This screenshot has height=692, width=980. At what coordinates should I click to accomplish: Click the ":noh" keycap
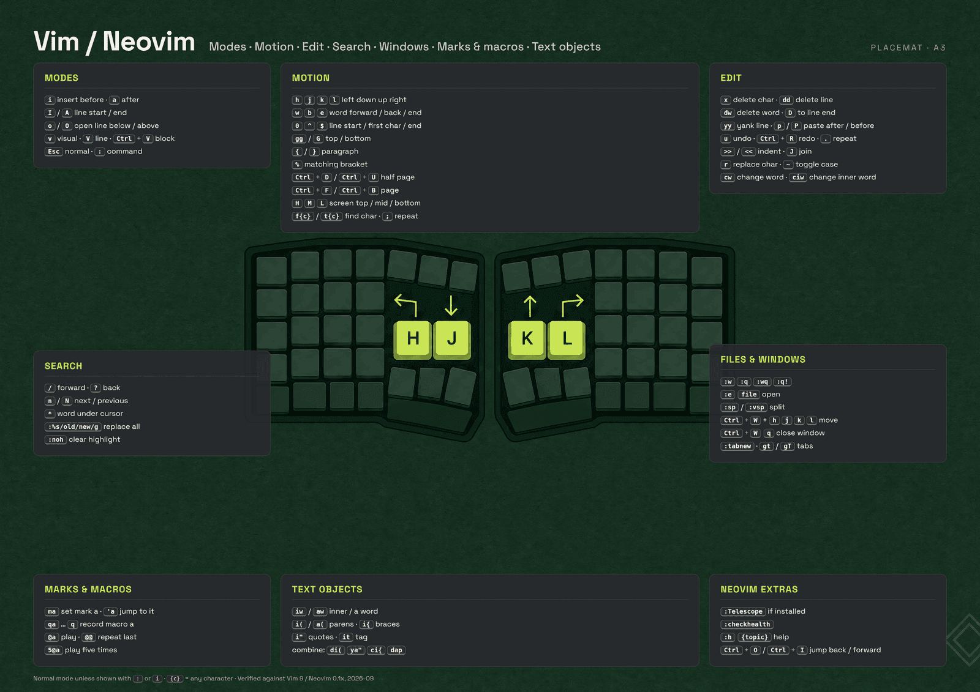coord(56,440)
